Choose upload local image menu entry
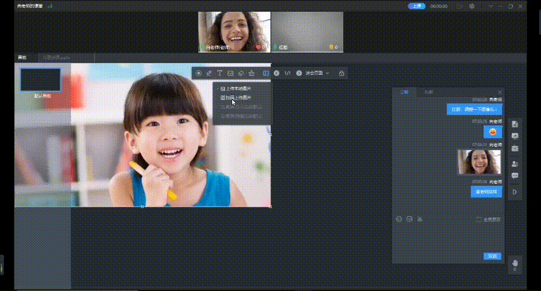The image size is (541, 291). pyautogui.click(x=236, y=88)
